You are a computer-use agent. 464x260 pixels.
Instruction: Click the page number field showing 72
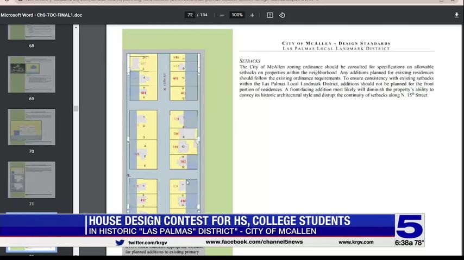[190, 15]
